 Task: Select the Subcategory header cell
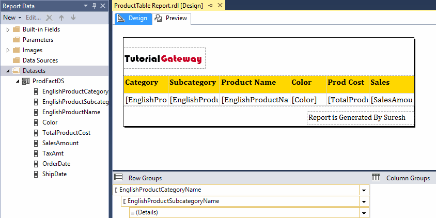[194, 84]
